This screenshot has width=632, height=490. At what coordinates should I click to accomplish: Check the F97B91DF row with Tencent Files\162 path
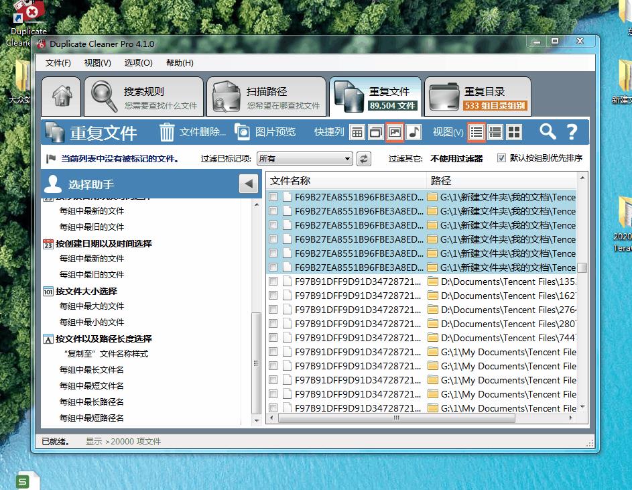click(273, 296)
